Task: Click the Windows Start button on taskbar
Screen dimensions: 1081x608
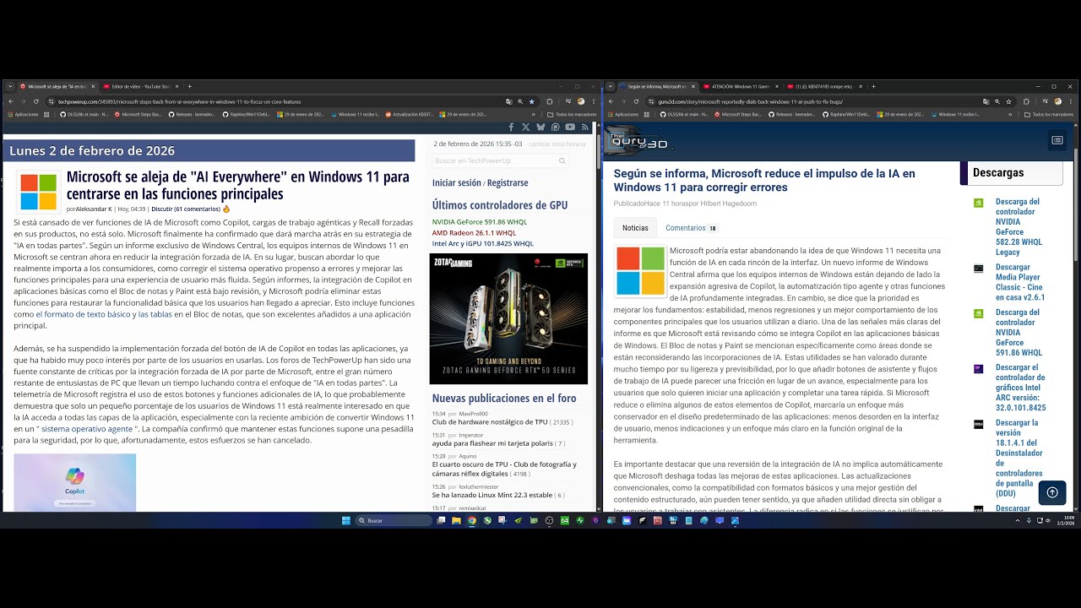Action: [x=346, y=521]
